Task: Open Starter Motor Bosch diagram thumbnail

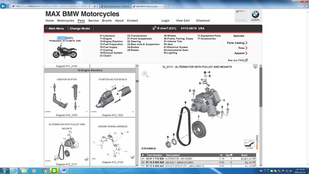Action: coord(113,95)
